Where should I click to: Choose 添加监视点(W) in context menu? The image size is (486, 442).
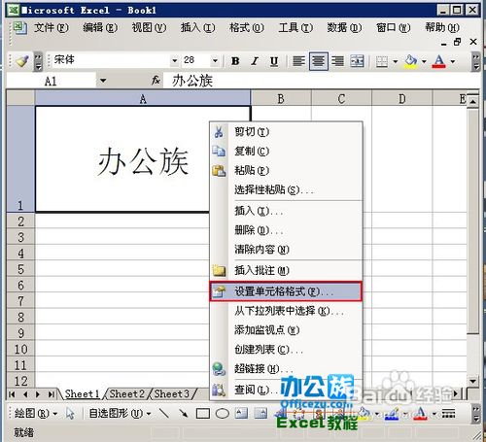pyautogui.click(x=286, y=330)
